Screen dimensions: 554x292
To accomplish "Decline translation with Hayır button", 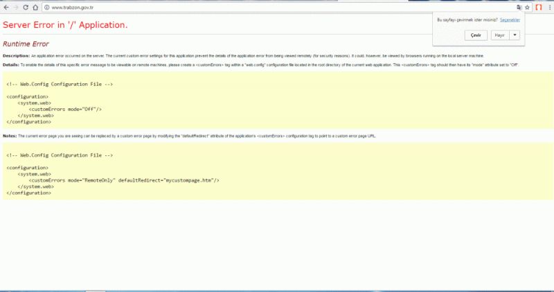I will click(x=497, y=35).
